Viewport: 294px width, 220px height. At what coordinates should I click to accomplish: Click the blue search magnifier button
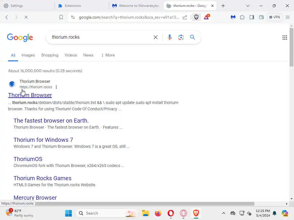click(x=192, y=37)
